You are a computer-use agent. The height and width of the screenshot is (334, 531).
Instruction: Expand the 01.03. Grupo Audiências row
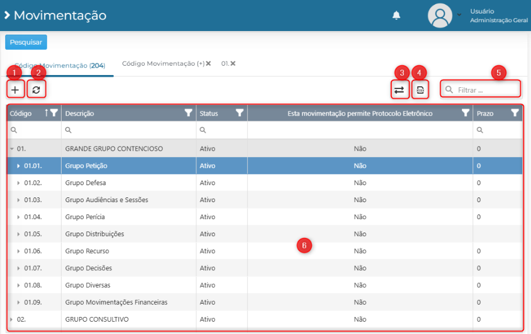pyautogui.click(x=19, y=200)
